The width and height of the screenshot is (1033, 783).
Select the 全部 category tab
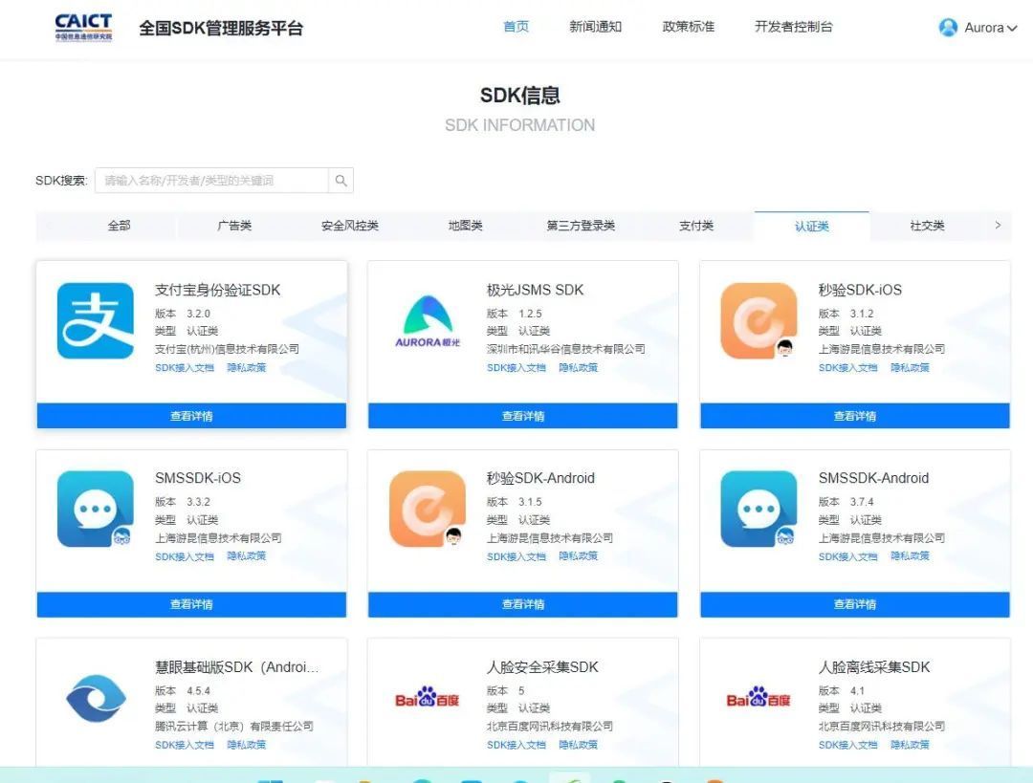(120, 226)
